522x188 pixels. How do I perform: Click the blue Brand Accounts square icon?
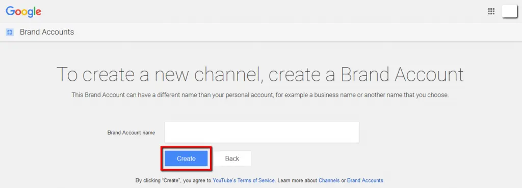coord(10,32)
